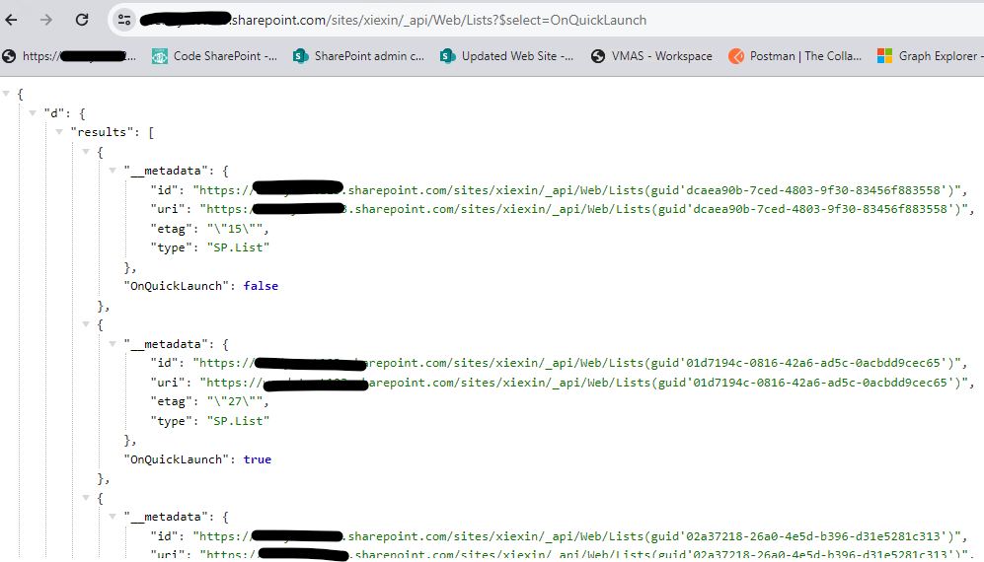Collapse the root JSON object

coord(6,94)
